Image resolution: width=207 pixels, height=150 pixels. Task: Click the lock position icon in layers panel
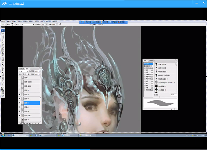coord(27,74)
